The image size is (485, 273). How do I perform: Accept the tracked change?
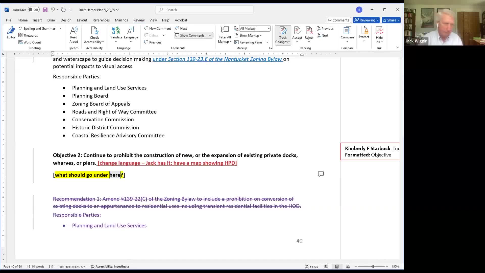[297, 31]
